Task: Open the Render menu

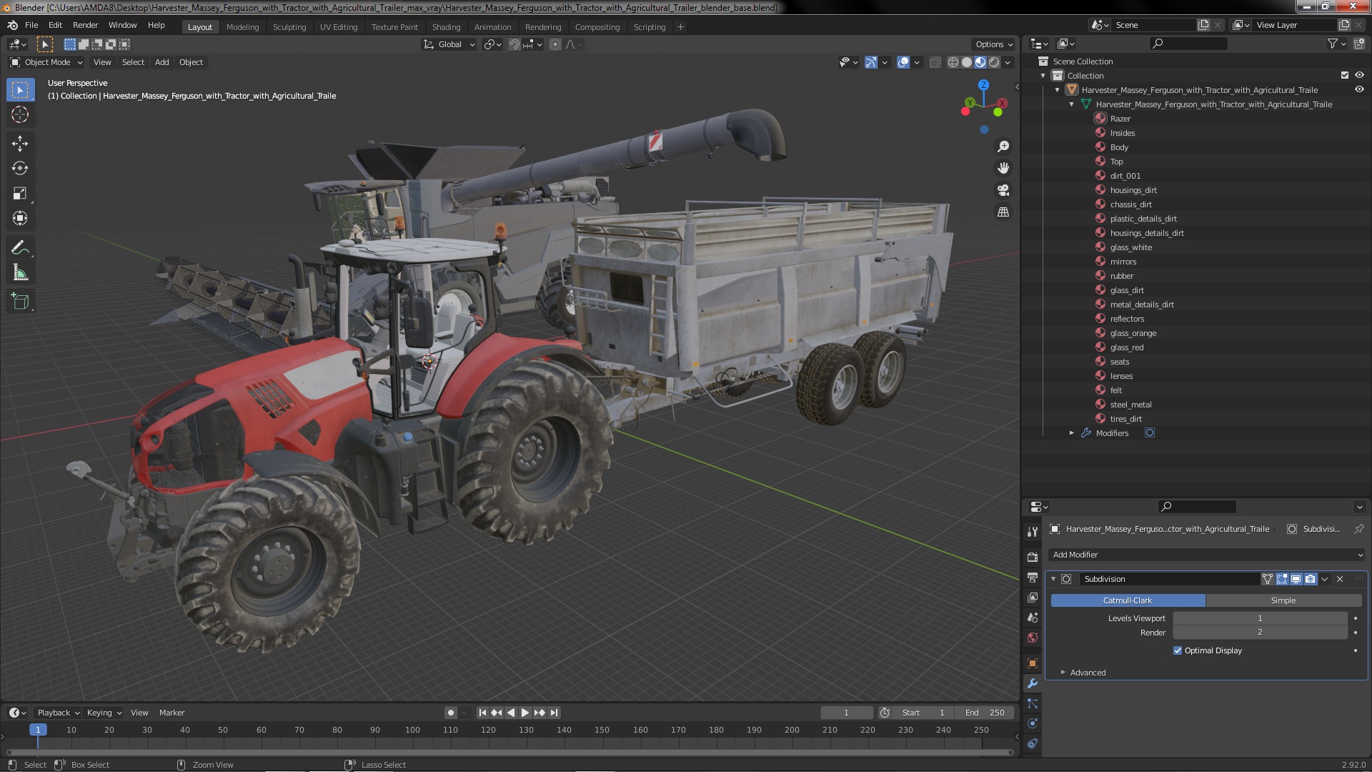Action: [85, 25]
